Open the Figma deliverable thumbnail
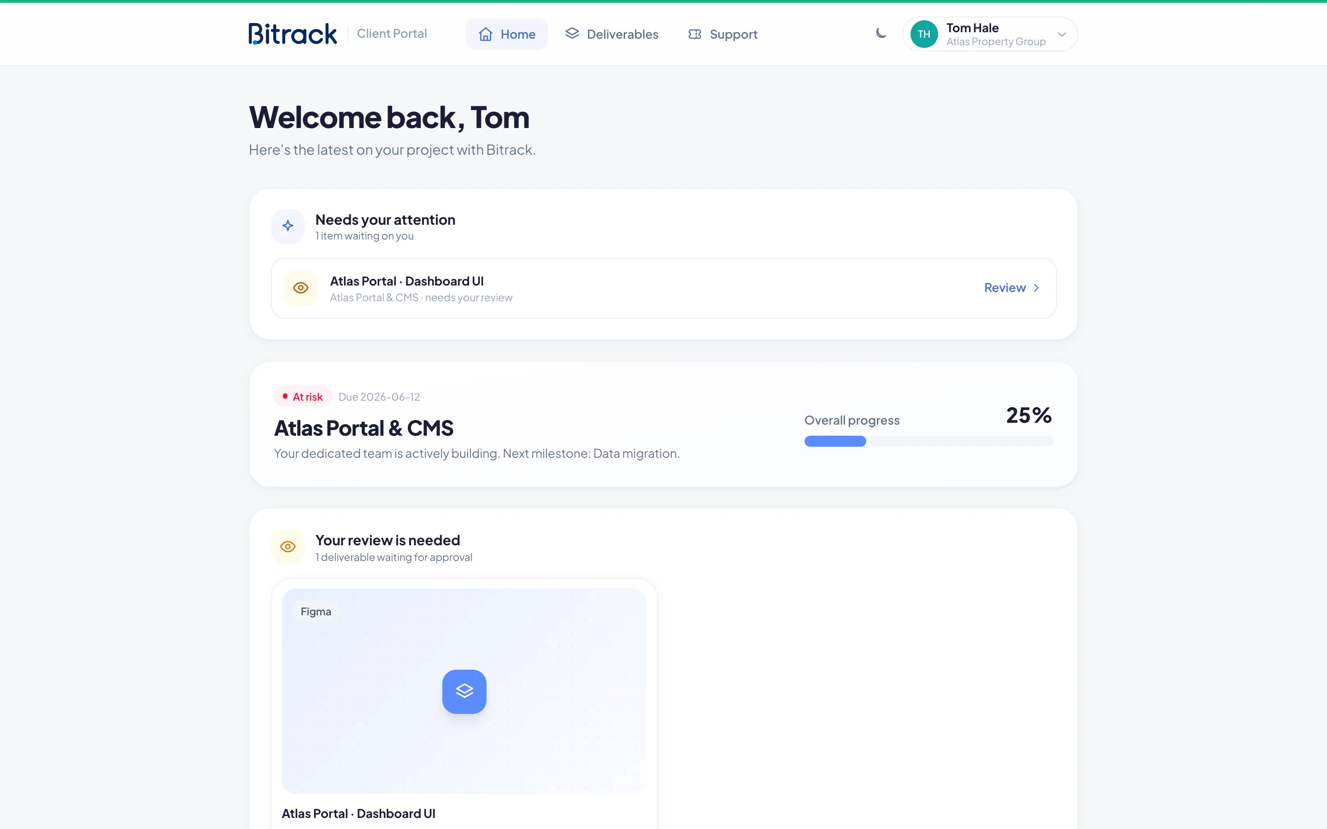This screenshot has height=829, width=1327. pos(464,691)
